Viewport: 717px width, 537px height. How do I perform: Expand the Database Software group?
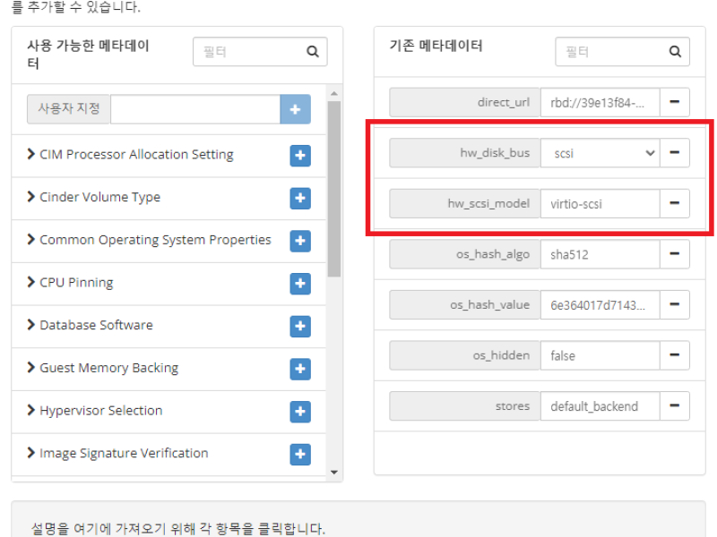30,325
